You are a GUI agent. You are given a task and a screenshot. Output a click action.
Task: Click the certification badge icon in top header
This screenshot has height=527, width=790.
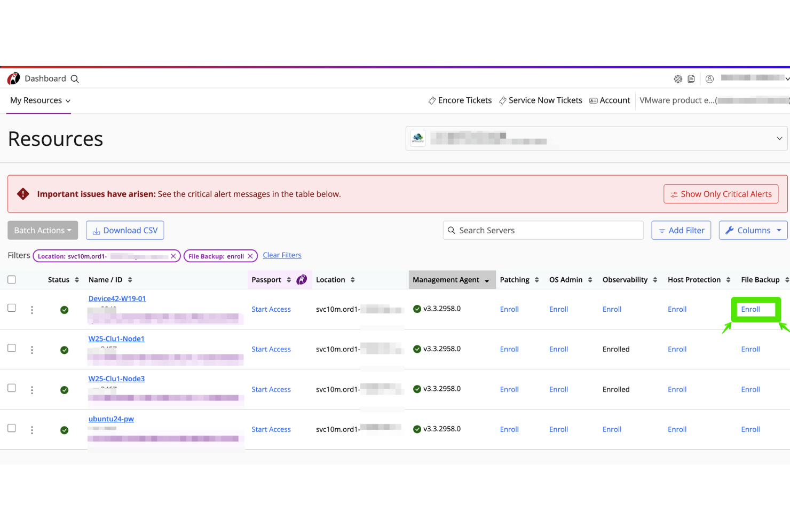click(x=678, y=78)
